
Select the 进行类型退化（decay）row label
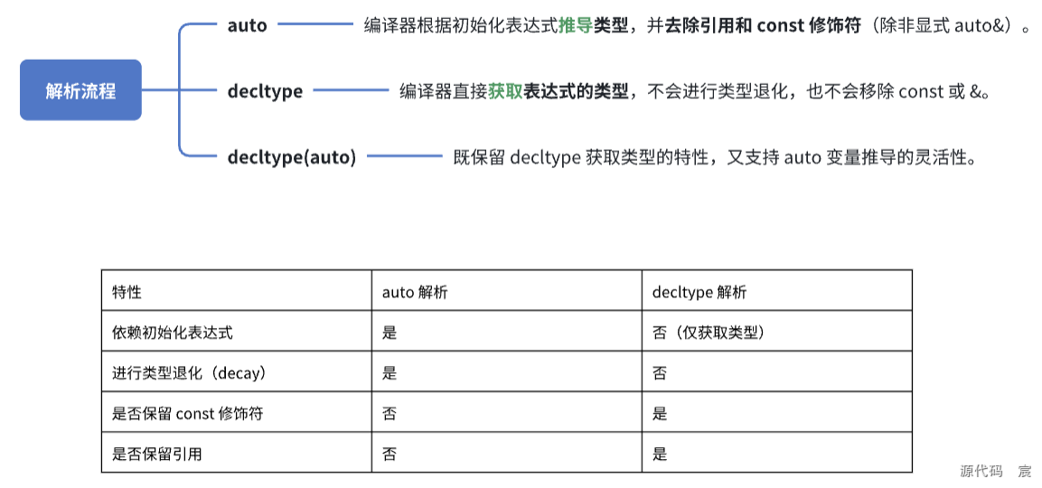[192, 373]
